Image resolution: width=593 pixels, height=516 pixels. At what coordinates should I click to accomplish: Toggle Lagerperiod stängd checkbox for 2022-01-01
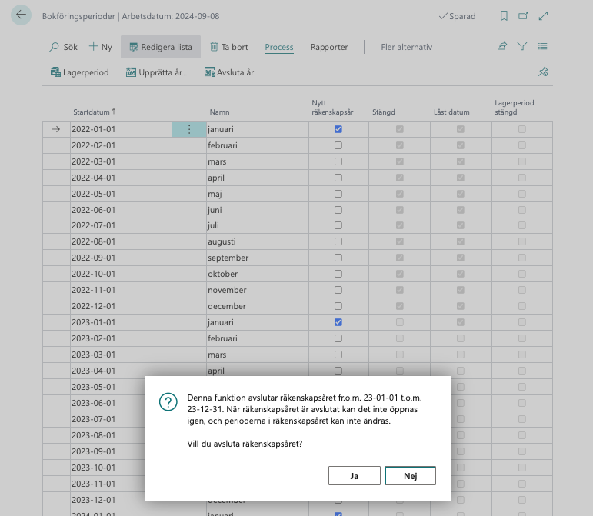[522, 129]
